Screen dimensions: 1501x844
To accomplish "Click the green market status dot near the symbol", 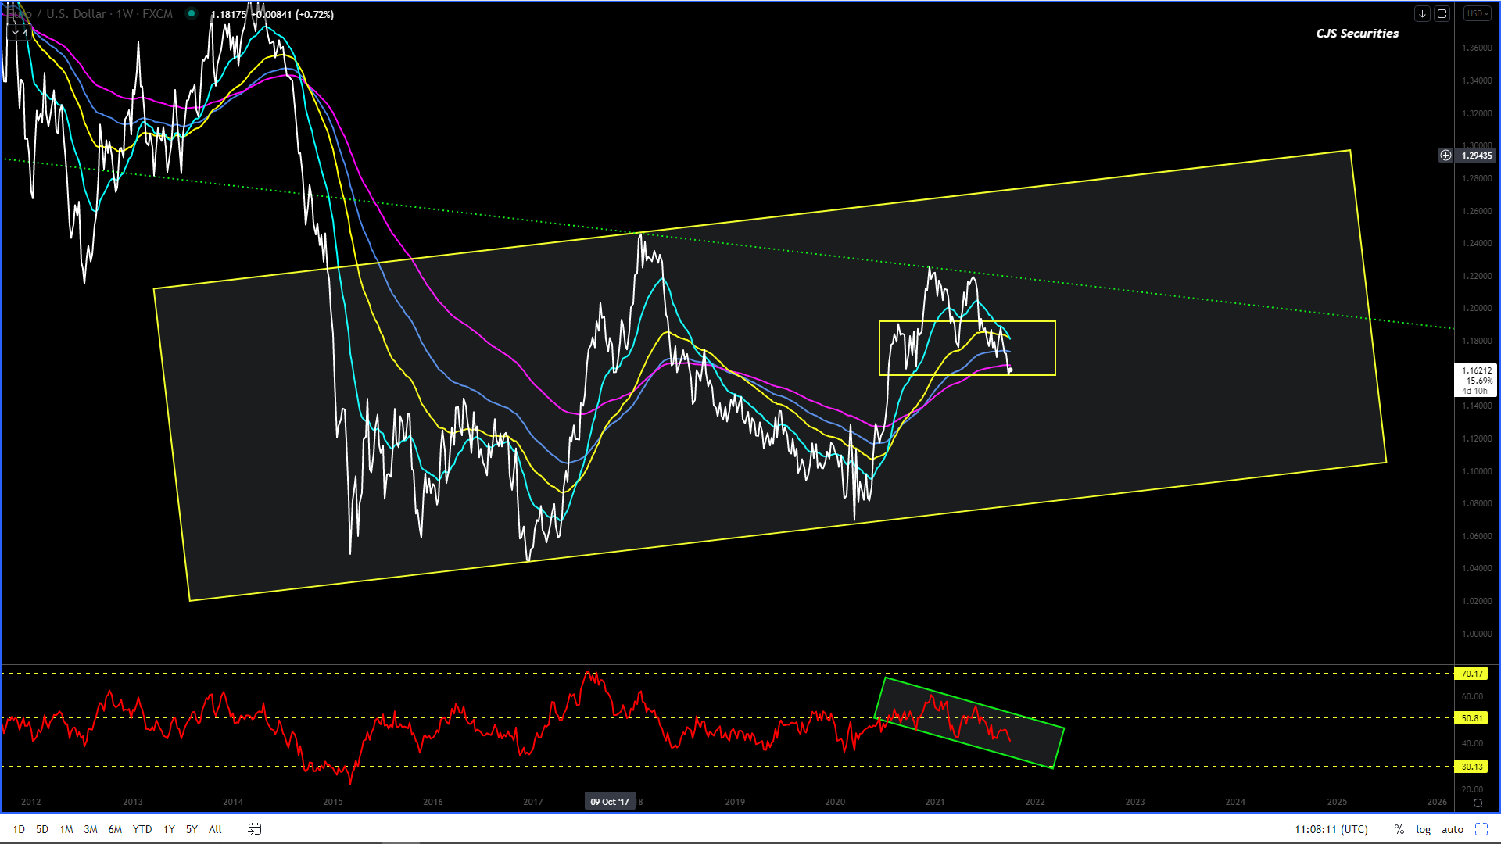I will tap(192, 13).
